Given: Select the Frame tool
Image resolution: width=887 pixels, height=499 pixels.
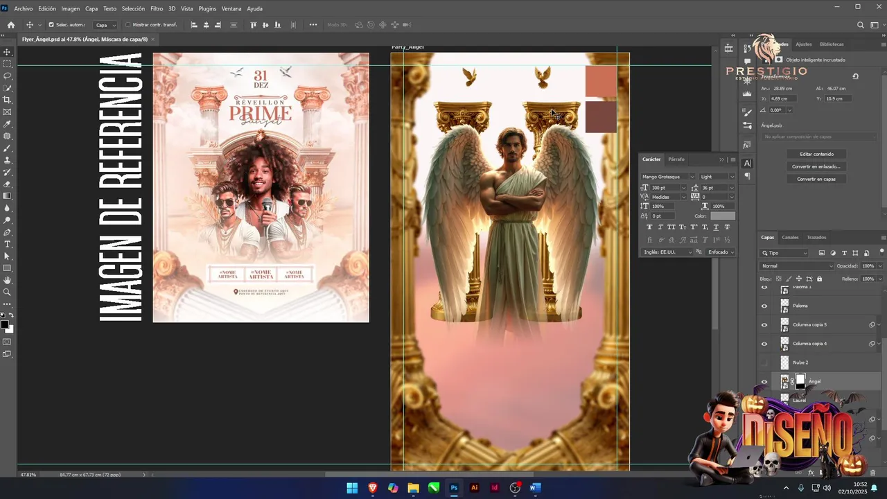Looking at the screenshot, I should [7, 112].
